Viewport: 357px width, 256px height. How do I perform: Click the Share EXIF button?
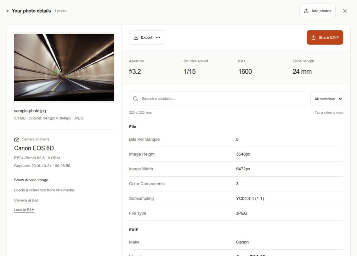point(325,38)
